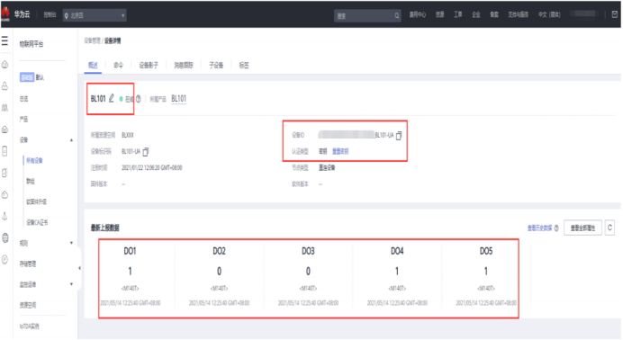Open the region selector dropdown in header
Screen dimensions: 623x340
click(95, 15)
